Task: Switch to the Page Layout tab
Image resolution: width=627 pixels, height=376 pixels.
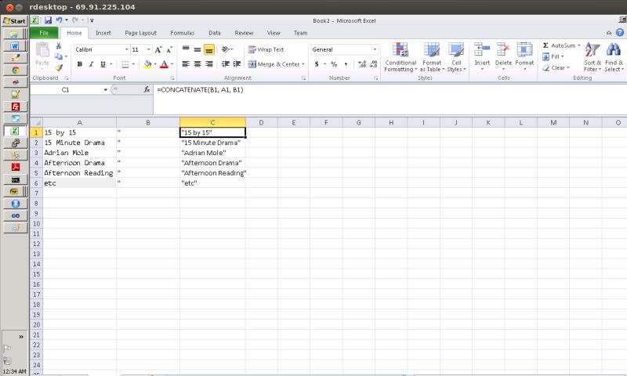Action: (x=141, y=33)
